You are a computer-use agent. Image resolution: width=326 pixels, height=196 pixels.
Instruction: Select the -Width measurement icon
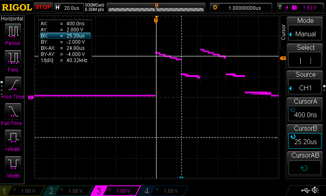coord(13,164)
